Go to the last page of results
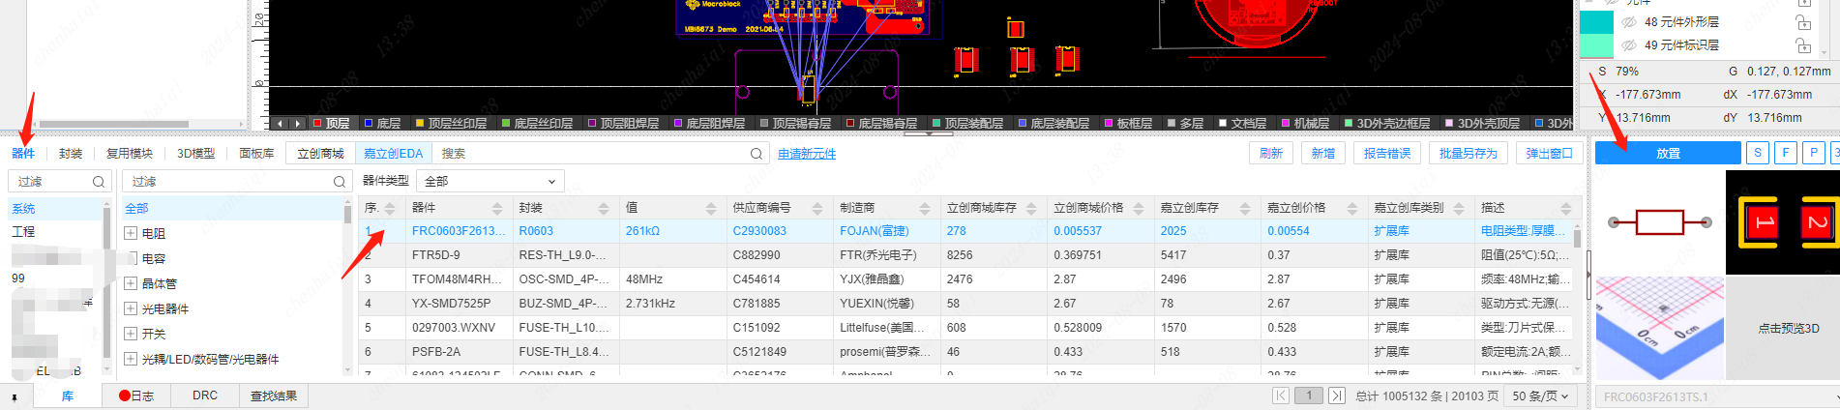 click(x=1336, y=395)
